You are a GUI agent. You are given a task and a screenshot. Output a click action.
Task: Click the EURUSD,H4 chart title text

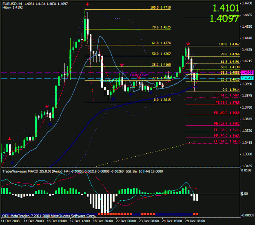point(12,4)
